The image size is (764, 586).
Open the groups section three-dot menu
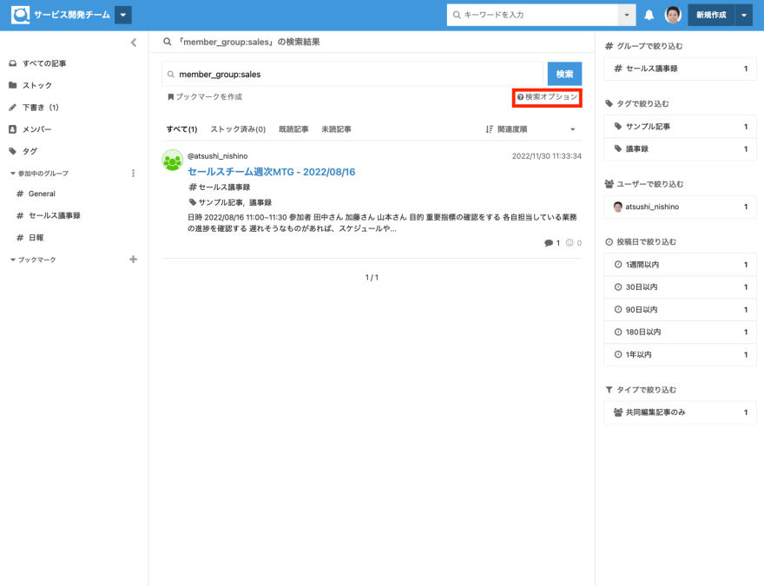[133, 174]
